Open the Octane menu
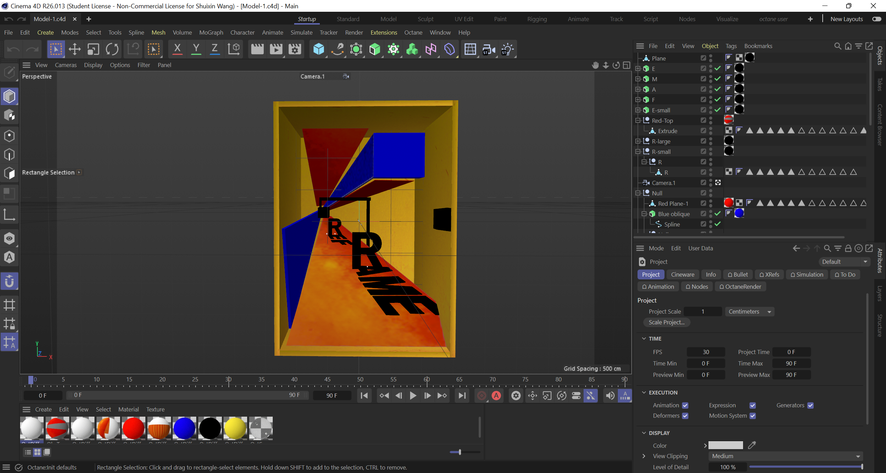The image size is (886, 473). 413,33
